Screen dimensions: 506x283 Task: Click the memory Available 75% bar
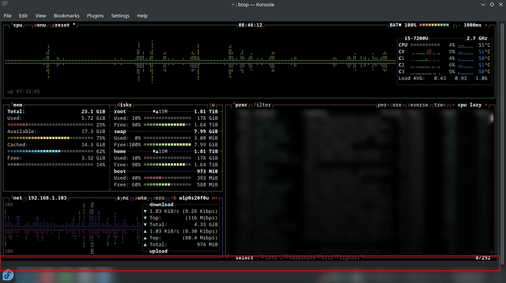(x=51, y=137)
